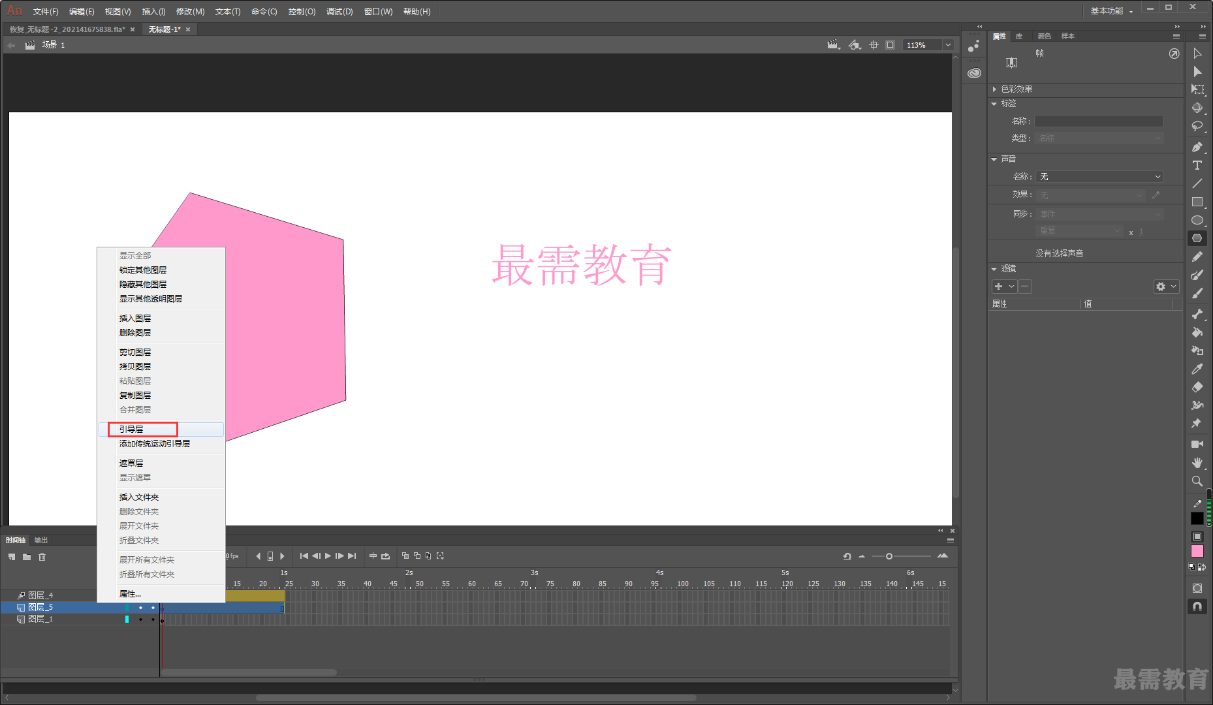Choose 遮罩层 in the context menu
Image resolution: width=1213 pixels, height=705 pixels.
pos(161,463)
